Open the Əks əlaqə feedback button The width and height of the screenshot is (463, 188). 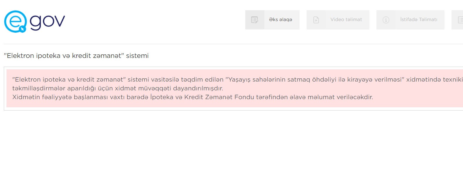281,20
